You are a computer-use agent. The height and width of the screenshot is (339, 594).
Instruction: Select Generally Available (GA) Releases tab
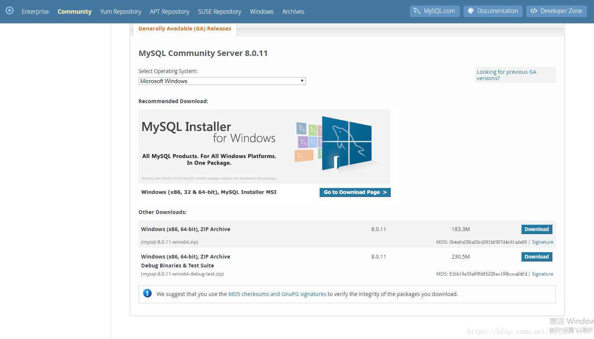click(185, 29)
